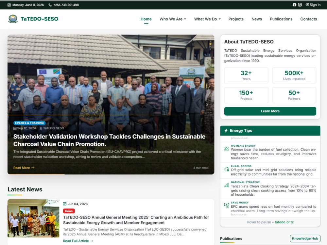Click the phone icon beside the number

click(50, 5)
